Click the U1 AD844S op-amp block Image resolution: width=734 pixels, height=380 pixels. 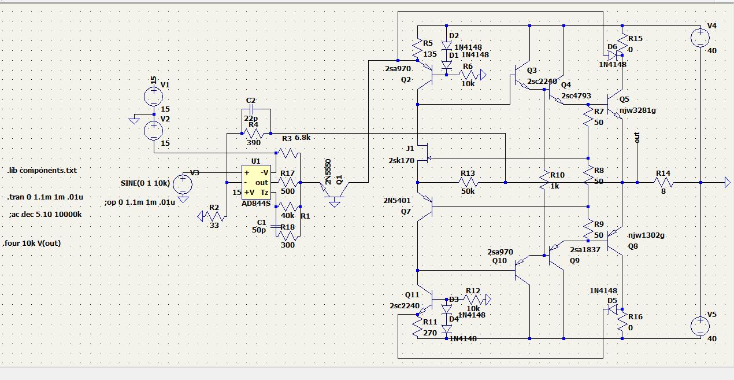pos(255,182)
